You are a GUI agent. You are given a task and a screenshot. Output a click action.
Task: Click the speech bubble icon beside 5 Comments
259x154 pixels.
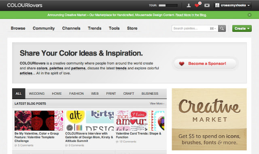[16, 146]
